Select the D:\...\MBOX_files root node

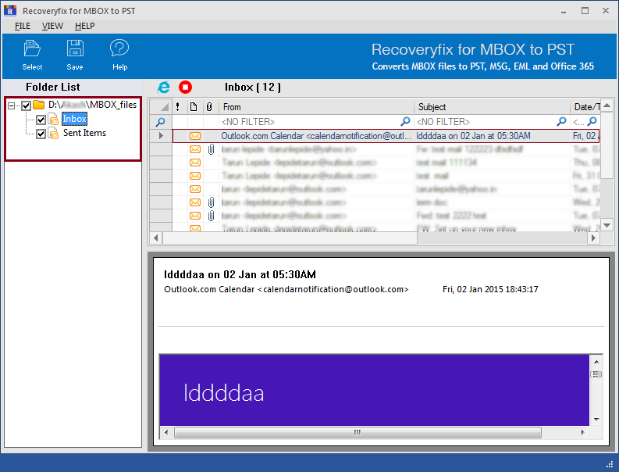point(92,105)
